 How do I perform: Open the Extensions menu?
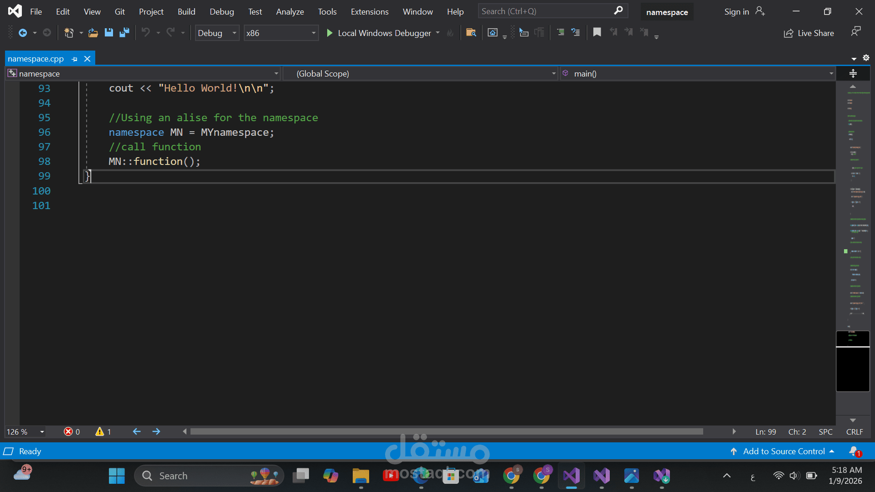coord(369,12)
